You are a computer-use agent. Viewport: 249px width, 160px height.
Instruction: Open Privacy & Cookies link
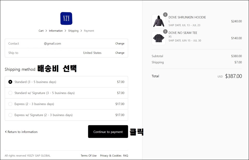point(111,156)
